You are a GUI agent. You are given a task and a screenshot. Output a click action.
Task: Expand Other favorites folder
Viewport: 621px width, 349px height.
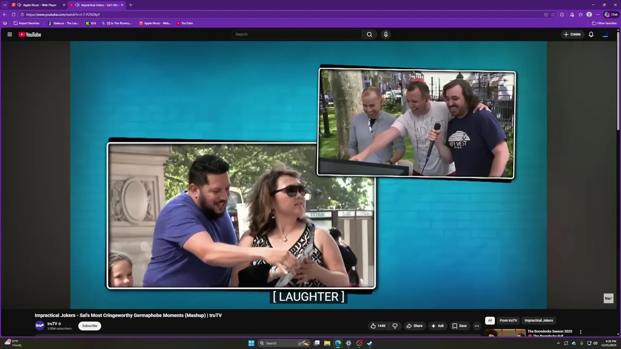click(x=604, y=23)
